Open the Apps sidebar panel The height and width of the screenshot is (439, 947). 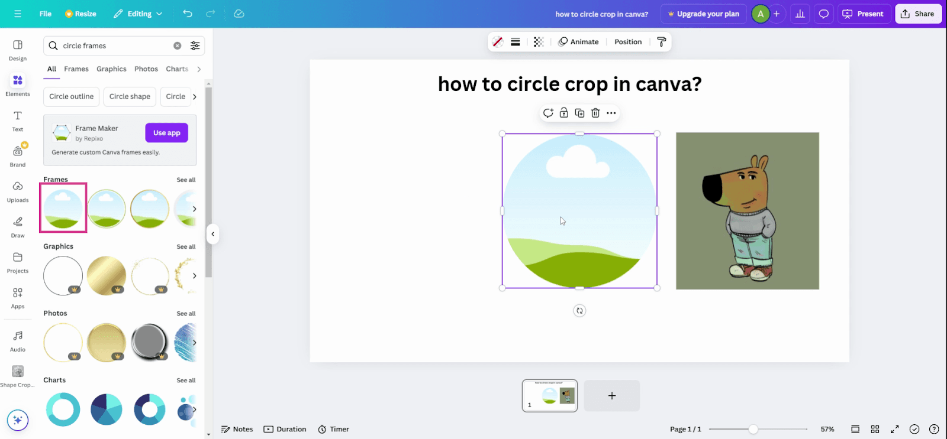(x=18, y=298)
